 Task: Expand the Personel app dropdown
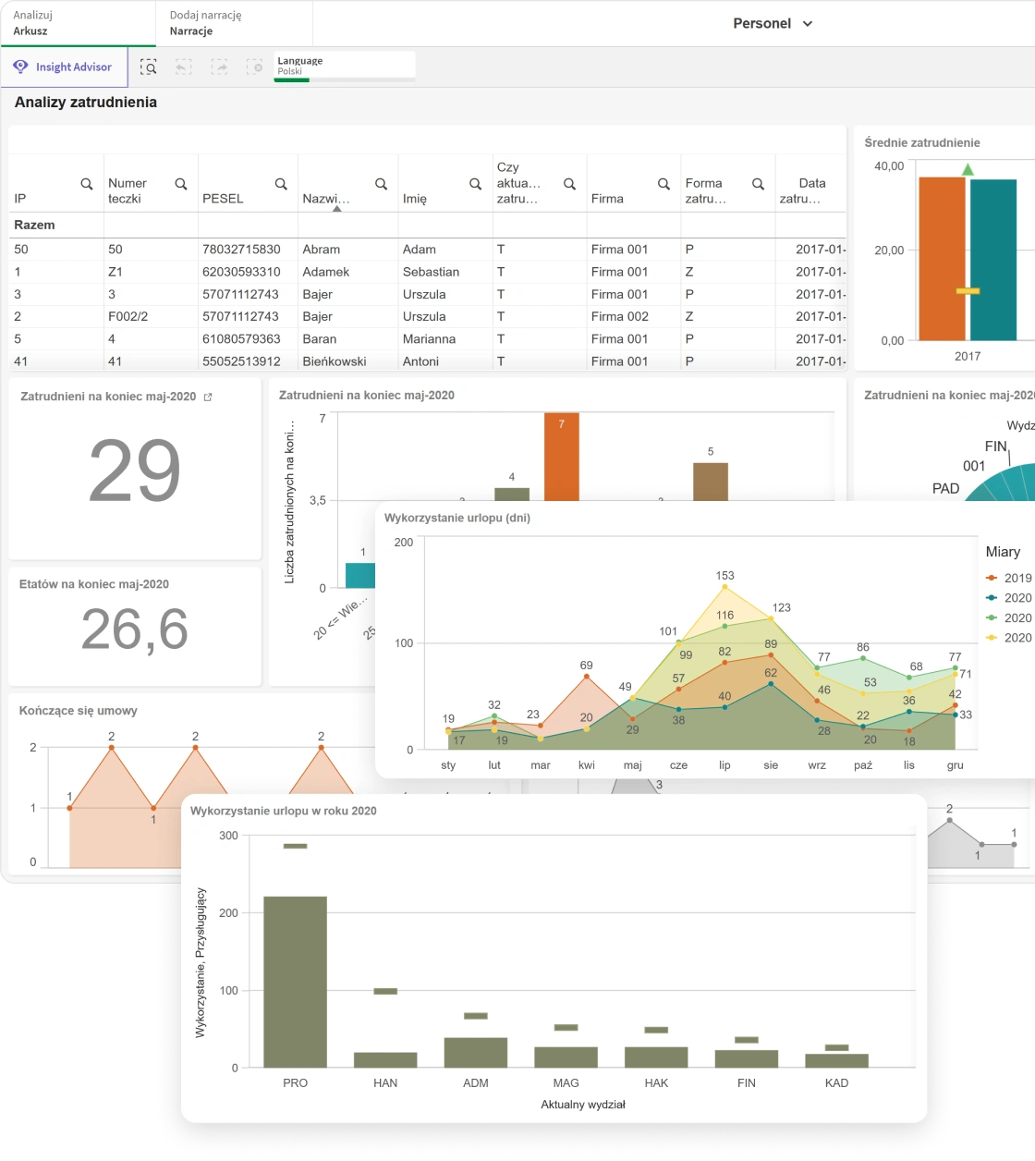807,24
